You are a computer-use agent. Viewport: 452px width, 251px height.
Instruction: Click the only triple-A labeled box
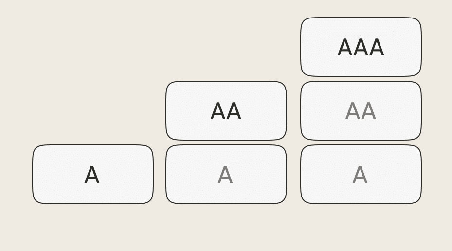click(361, 47)
